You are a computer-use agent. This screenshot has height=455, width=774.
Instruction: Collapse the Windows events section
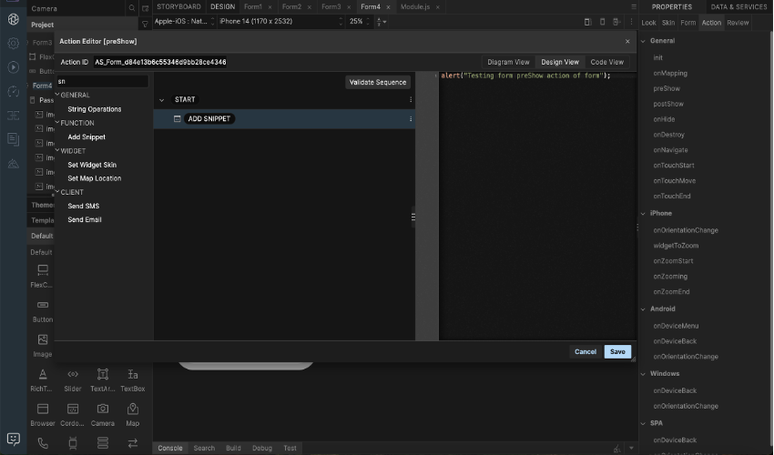point(643,374)
